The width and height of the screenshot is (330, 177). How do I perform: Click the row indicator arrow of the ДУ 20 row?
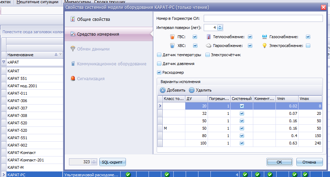click(160, 106)
